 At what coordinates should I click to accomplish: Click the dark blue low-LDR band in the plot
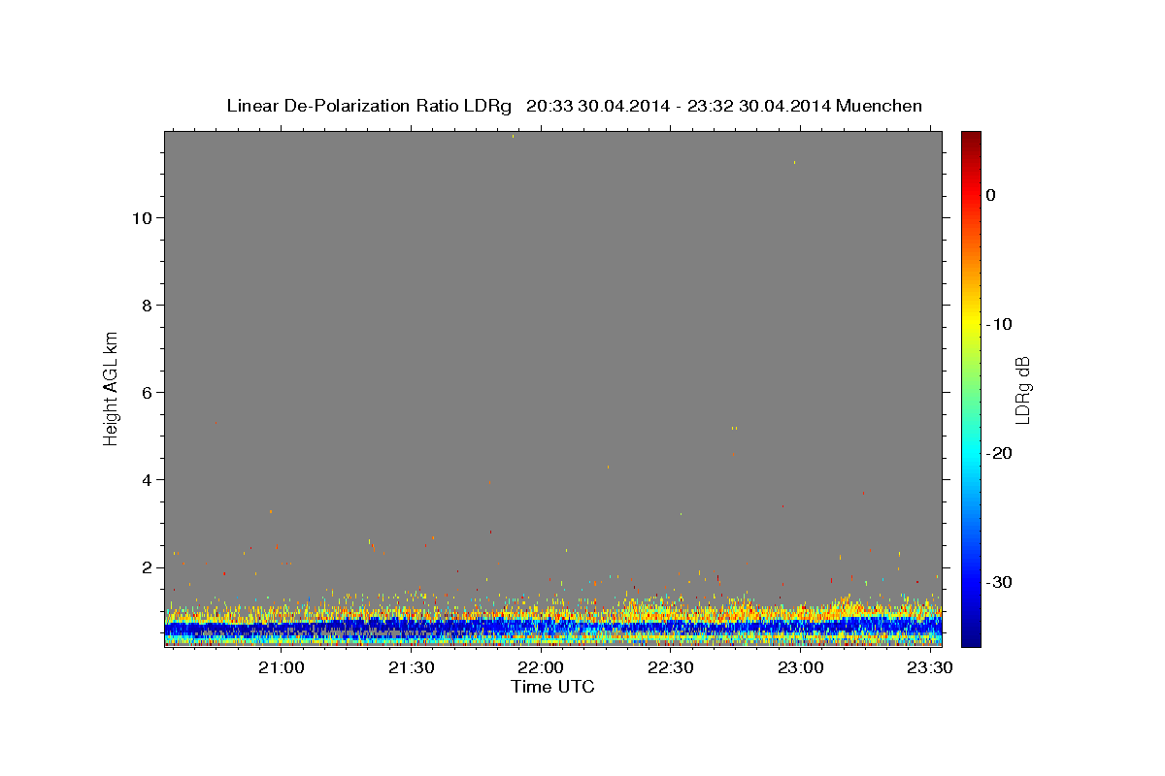tap(553, 629)
